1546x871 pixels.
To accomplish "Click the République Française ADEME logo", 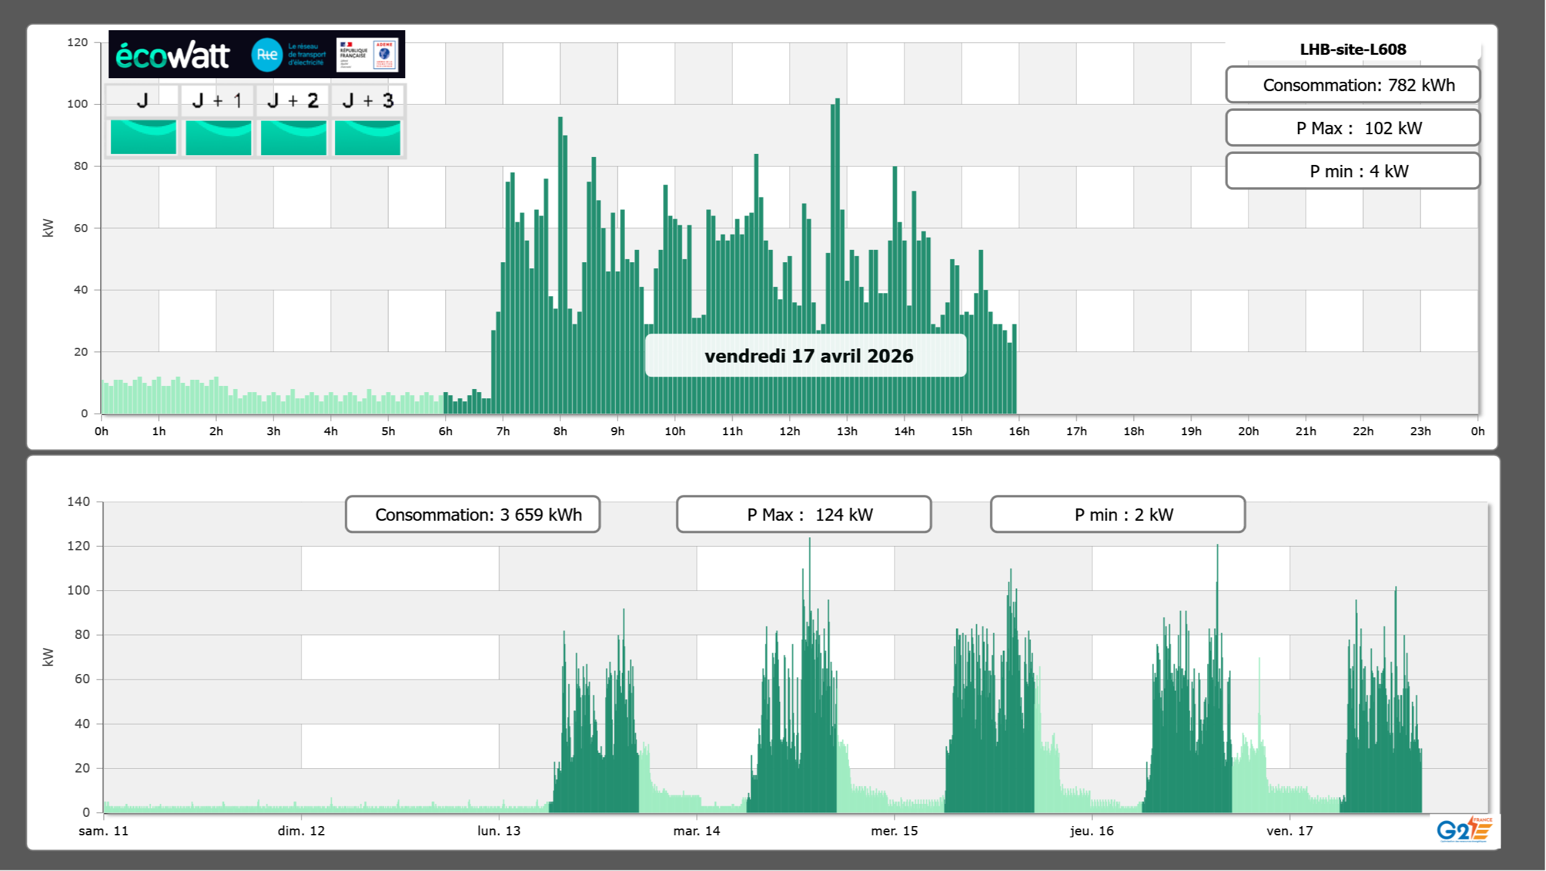I will click(367, 55).
